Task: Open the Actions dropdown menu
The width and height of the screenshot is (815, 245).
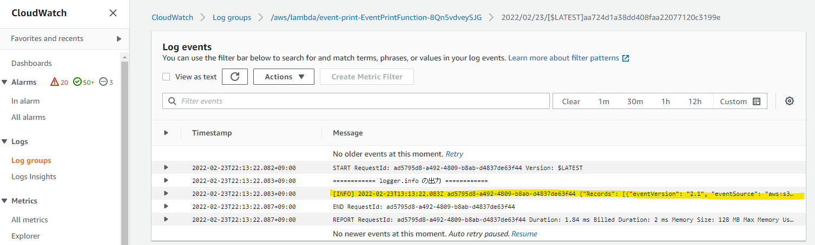Action: point(284,77)
